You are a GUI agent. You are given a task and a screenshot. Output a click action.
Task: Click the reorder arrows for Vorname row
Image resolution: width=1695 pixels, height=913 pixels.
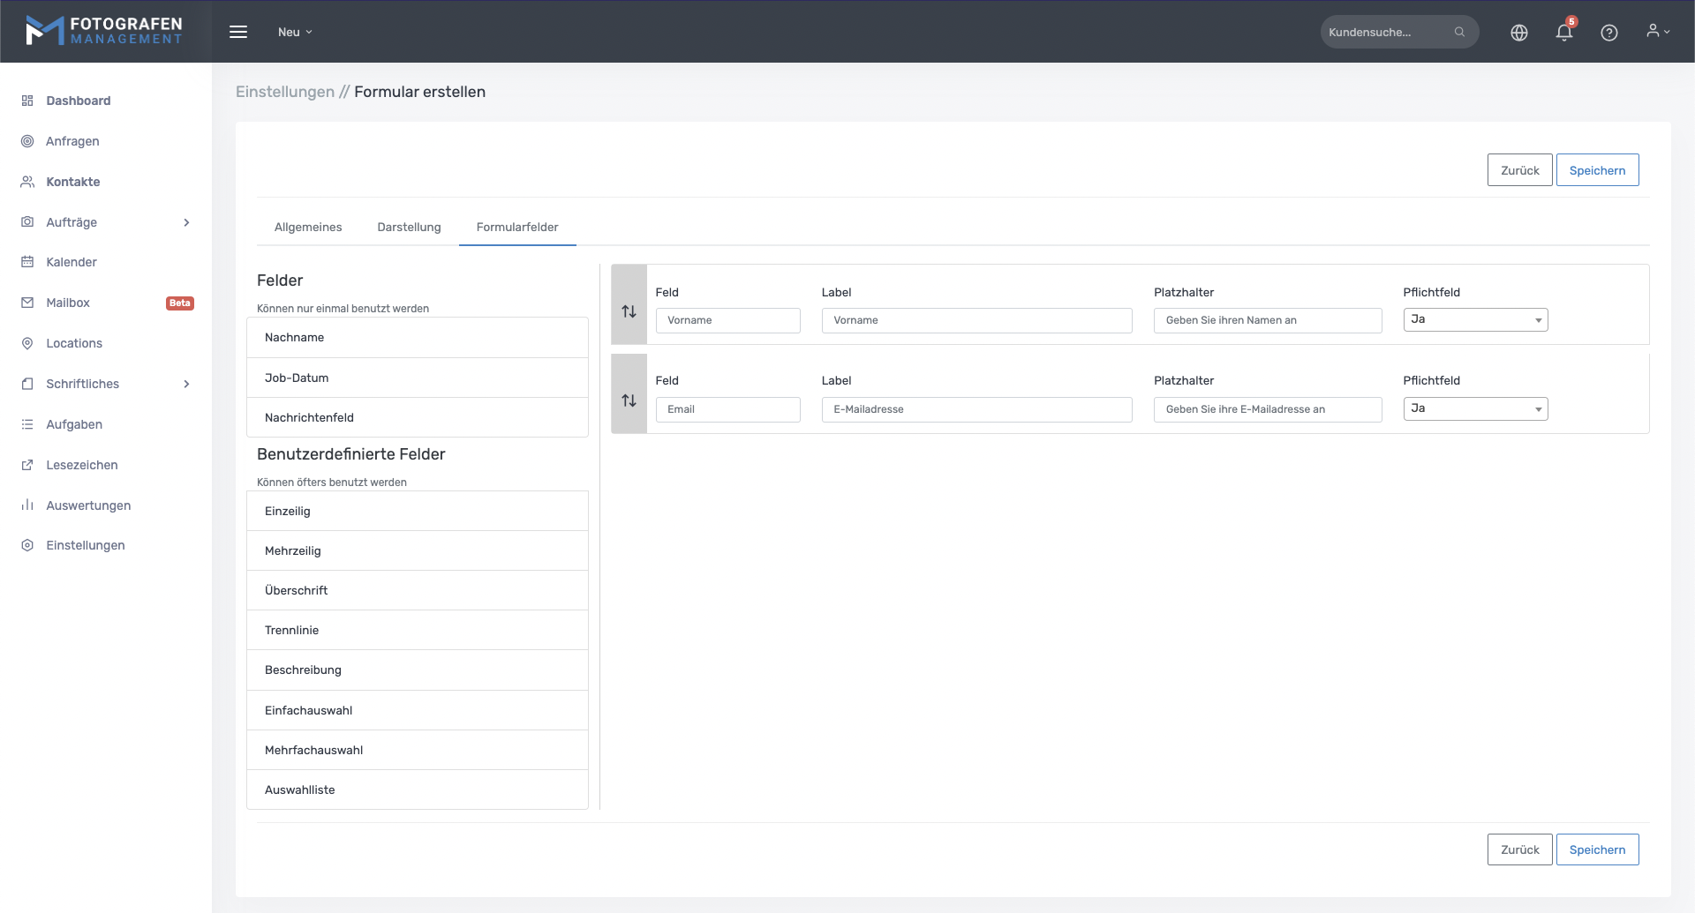tap(629, 311)
